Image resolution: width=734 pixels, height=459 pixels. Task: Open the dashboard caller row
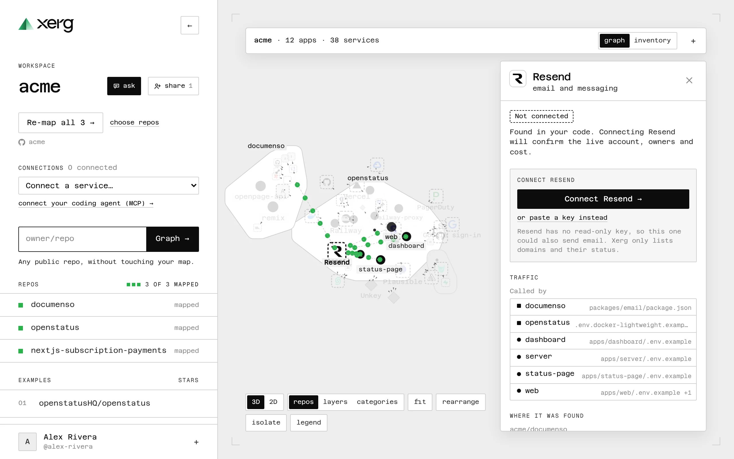click(603, 341)
